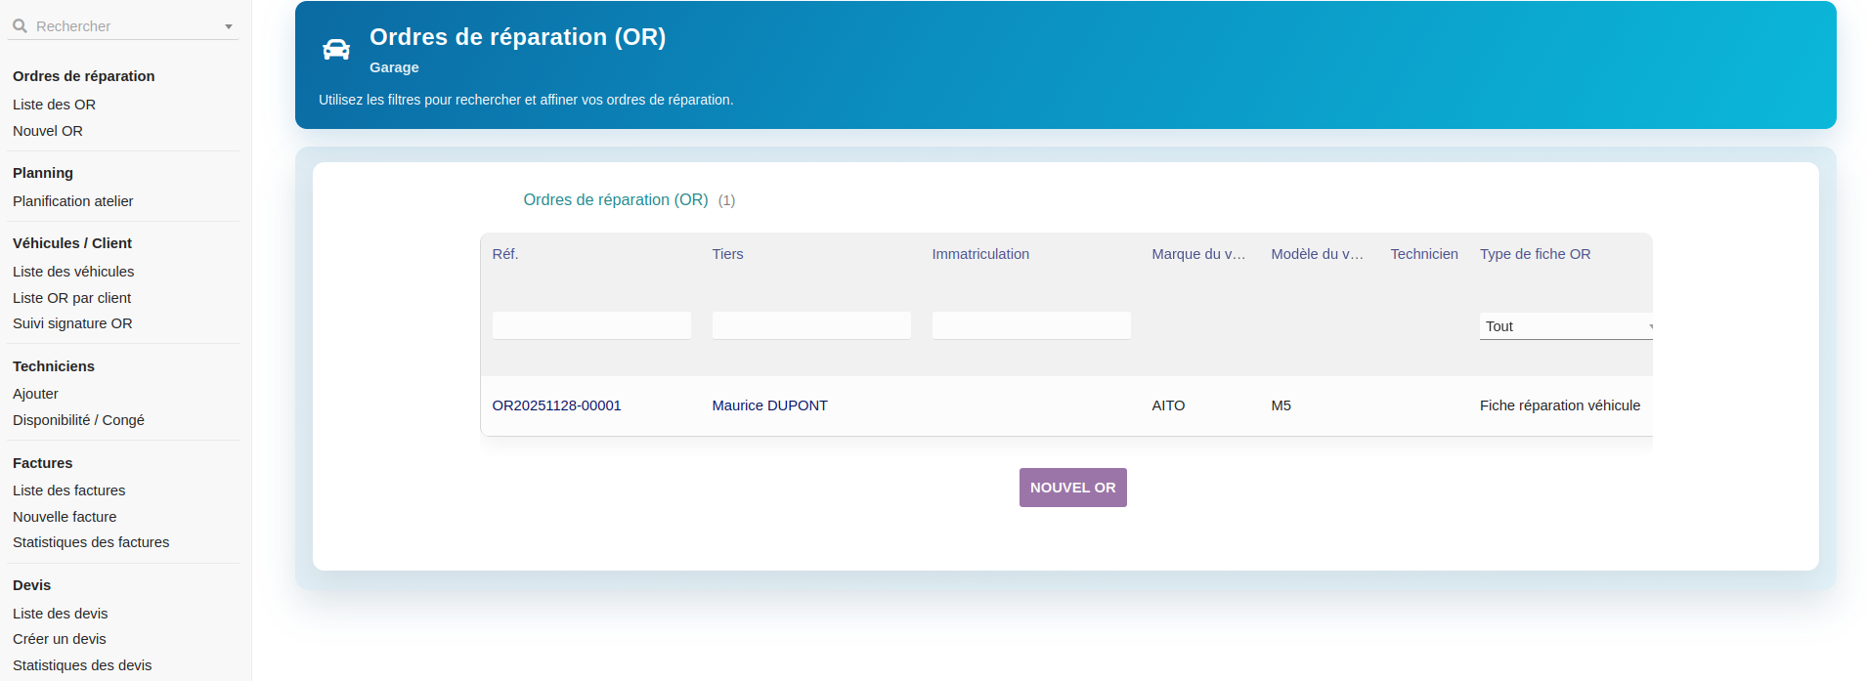Select Nouvel OR in sidebar menu

tap(48, 131)
